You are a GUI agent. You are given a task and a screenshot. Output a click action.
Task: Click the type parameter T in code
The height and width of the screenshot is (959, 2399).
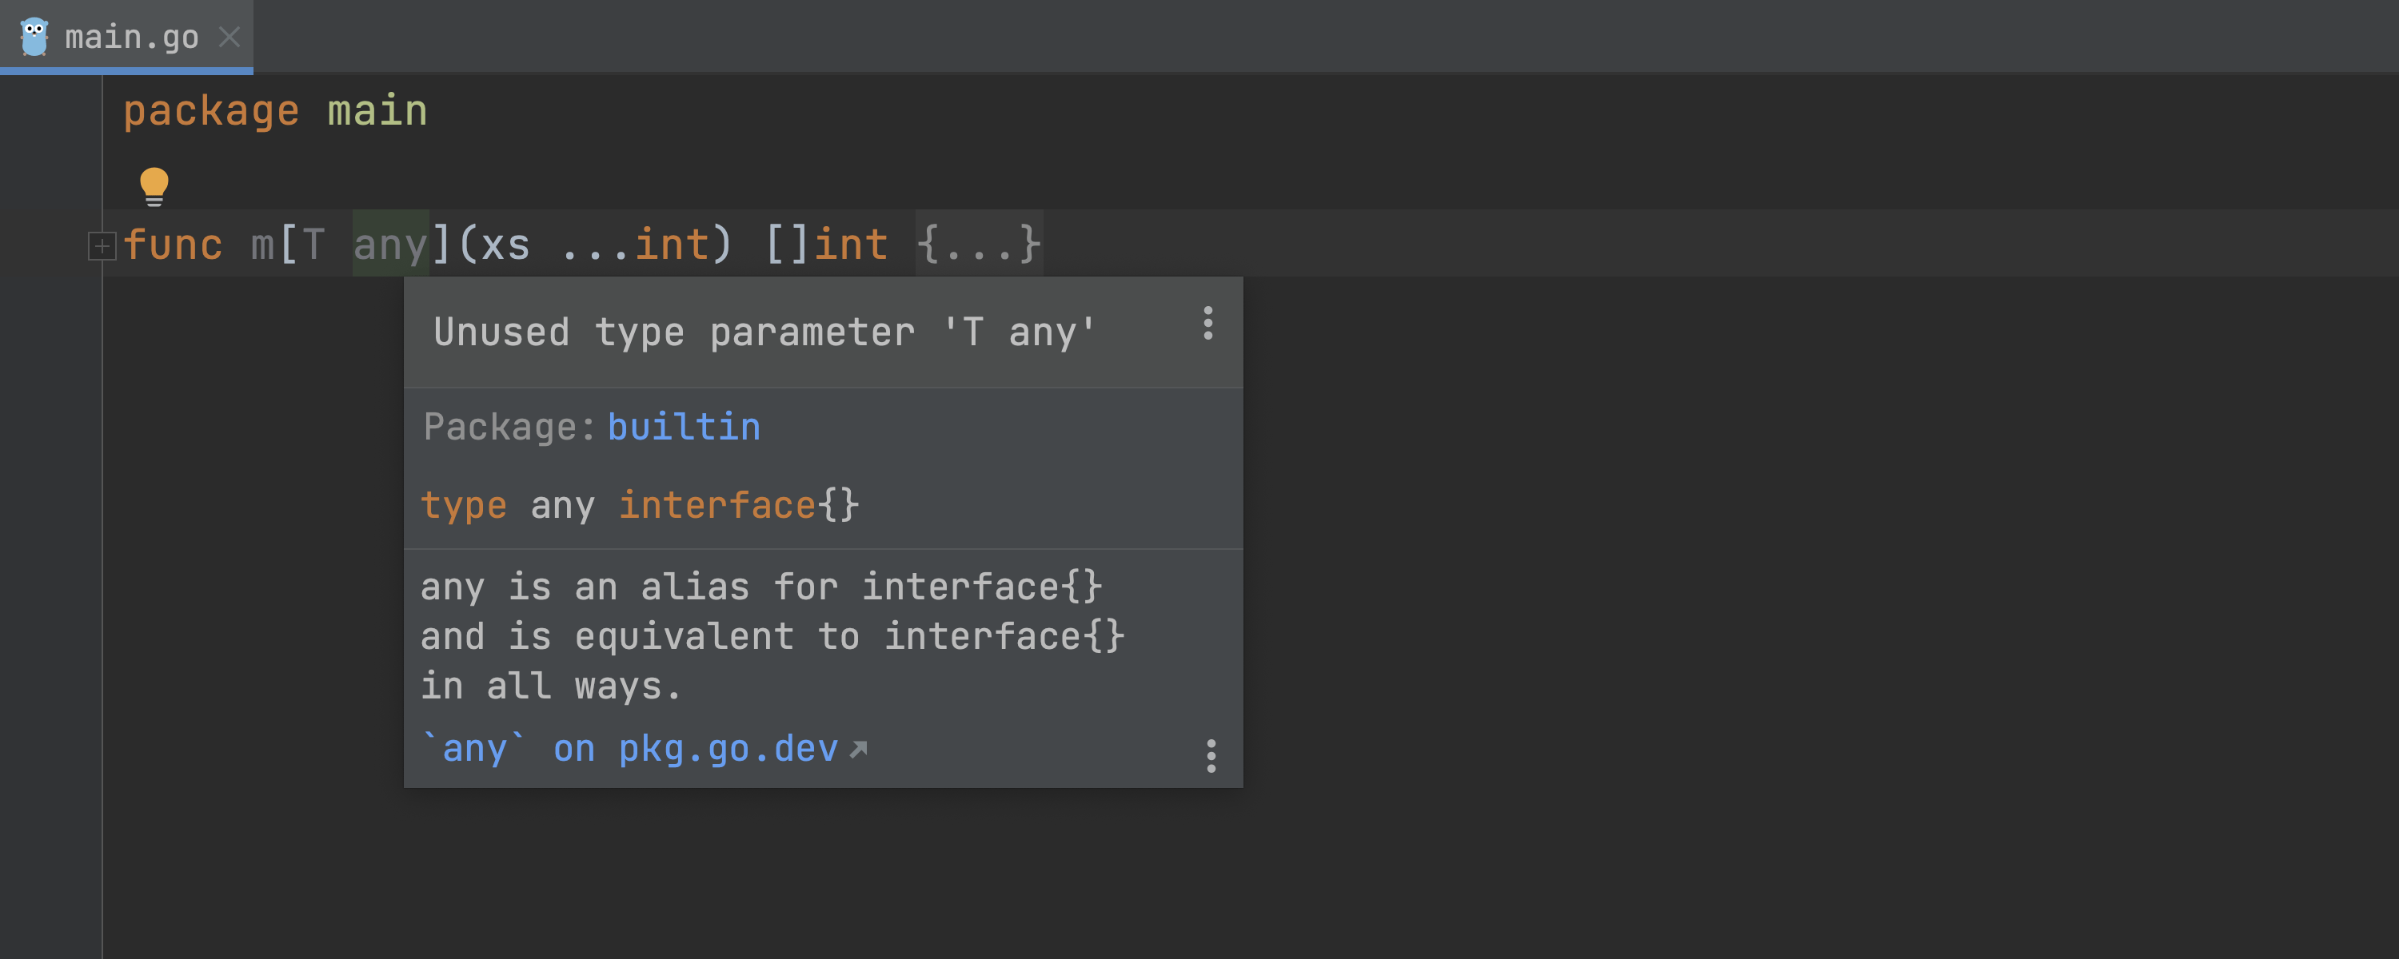[313, 245]
